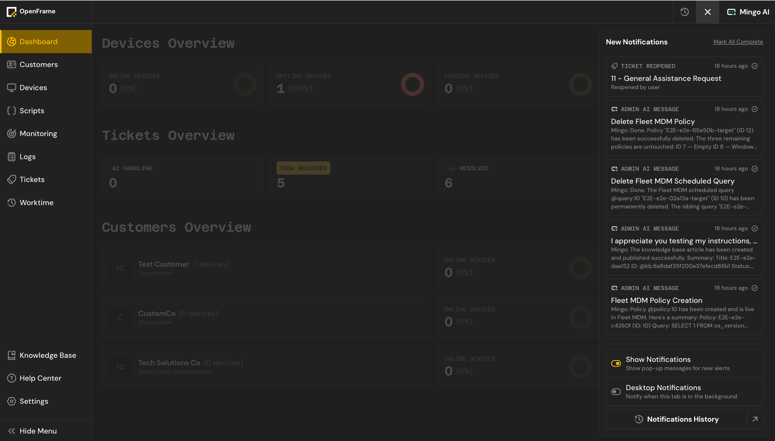
Task: Click the Dashboard icon in the sidebar
Action: [x=12, y=42]
